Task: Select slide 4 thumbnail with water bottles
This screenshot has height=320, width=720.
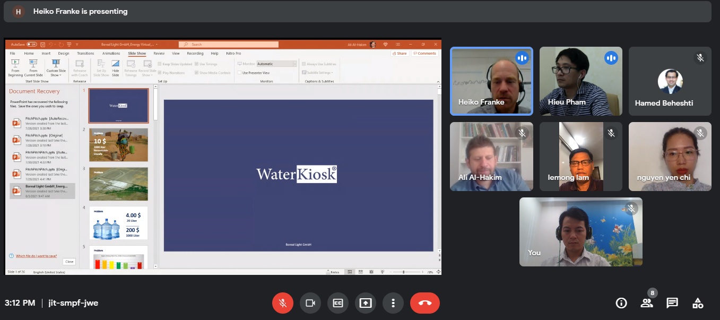Action: tap(118, 223)
